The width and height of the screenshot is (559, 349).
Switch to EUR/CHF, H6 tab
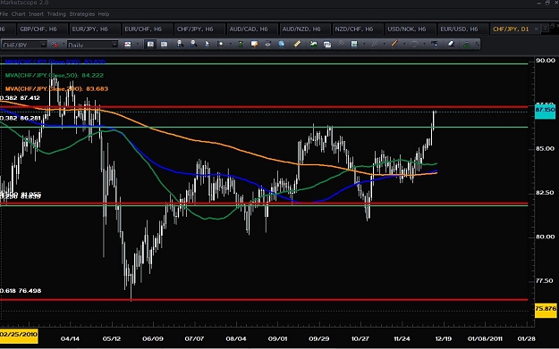146,29
